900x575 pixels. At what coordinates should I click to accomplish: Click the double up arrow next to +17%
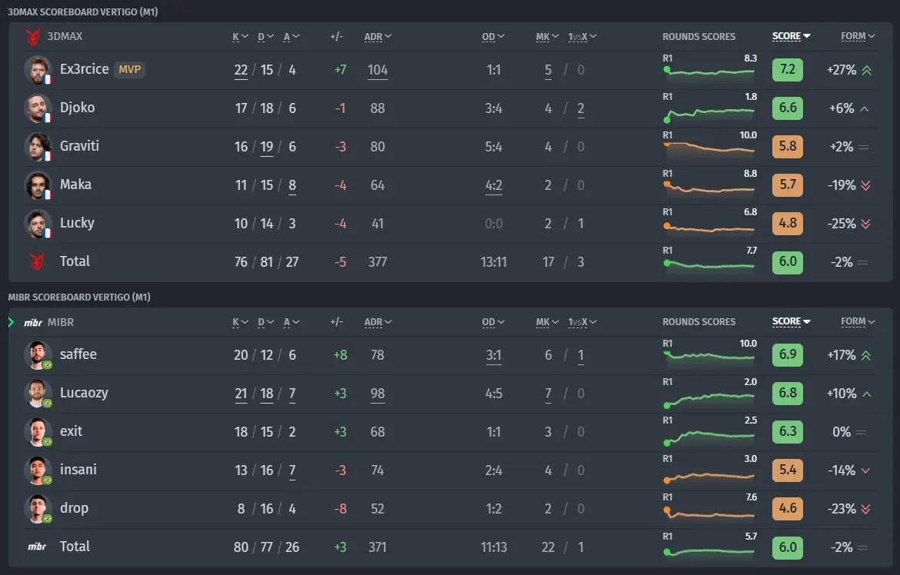865,355
